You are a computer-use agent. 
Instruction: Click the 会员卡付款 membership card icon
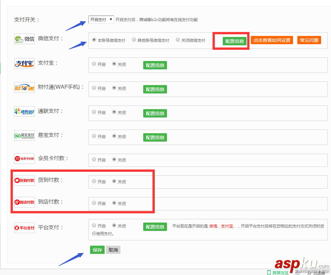[x=24, y=158]
